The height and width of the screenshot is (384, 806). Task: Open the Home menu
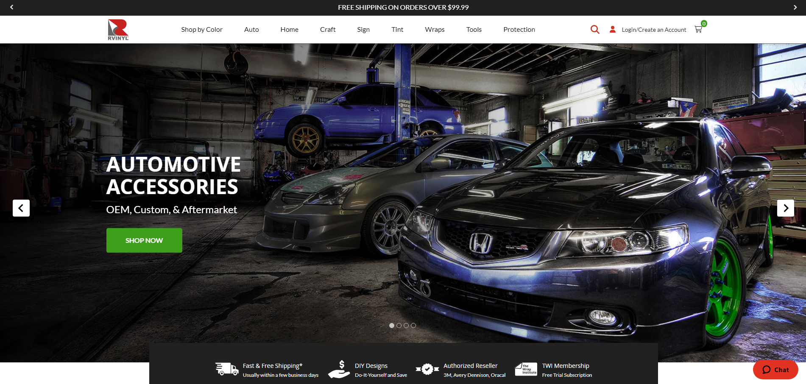coord(290,29)
